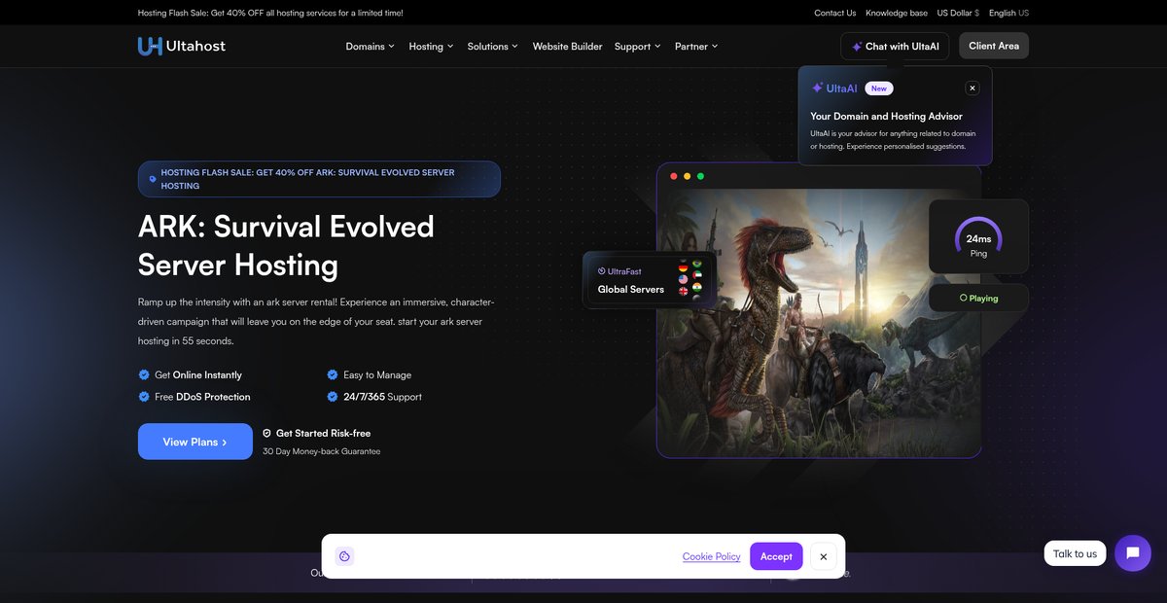This screenshot has height=603, width=1167.
Task: Open the English US language selector
Action: coord(1008,13)
